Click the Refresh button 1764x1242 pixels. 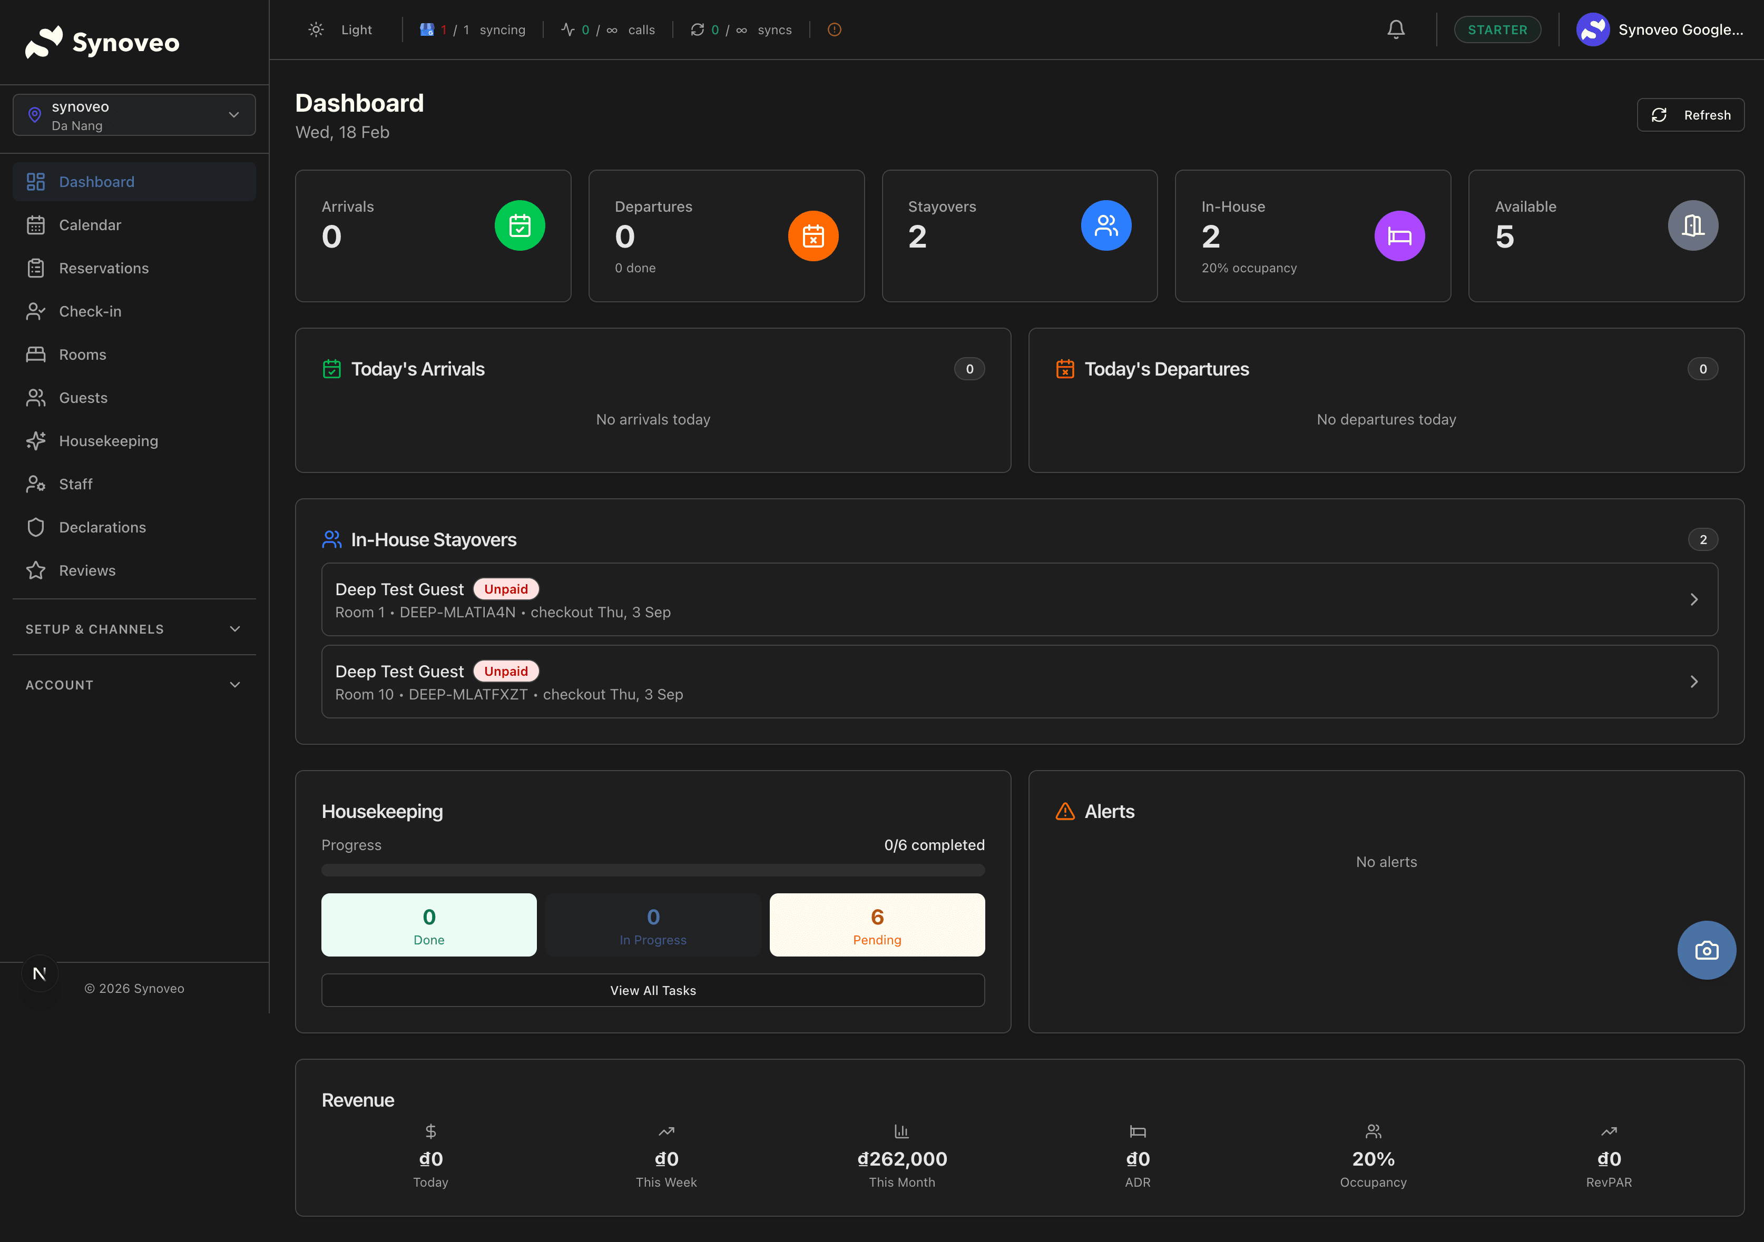pyautogui.click(x=1690, y=114)
